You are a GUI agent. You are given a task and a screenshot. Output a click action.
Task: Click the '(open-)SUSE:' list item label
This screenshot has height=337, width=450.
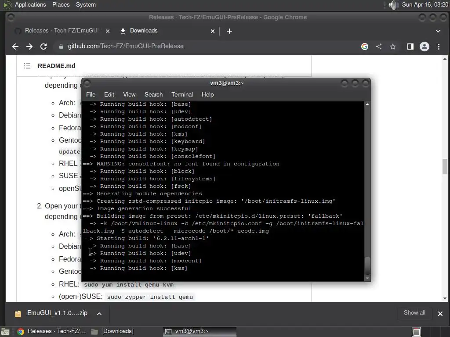[81, 297]
